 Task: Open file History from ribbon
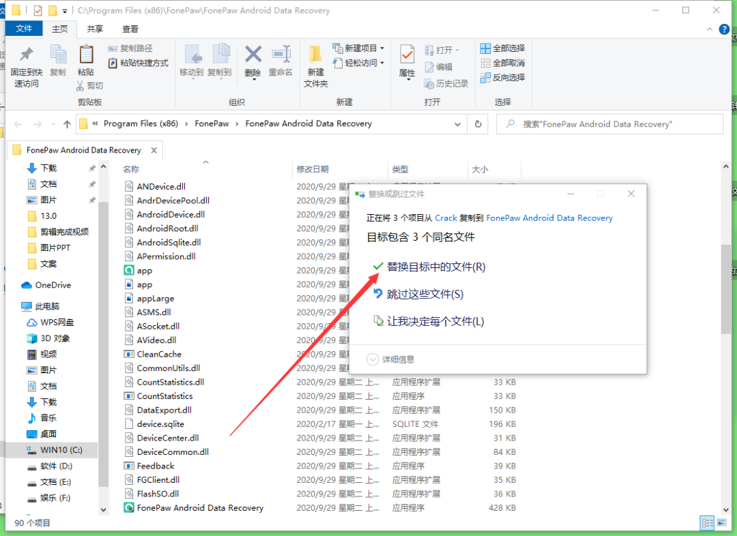click(446, 84)
